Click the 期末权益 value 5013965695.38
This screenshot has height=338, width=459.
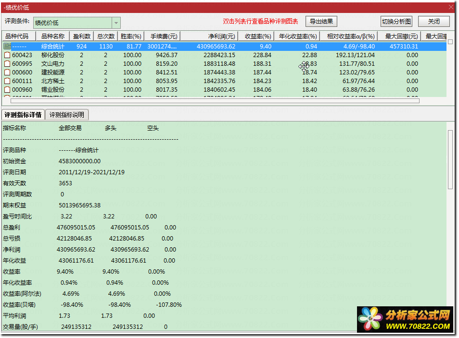coord(79,205)
